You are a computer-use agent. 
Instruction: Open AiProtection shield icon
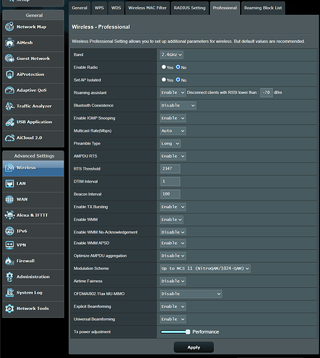[9, 74]
